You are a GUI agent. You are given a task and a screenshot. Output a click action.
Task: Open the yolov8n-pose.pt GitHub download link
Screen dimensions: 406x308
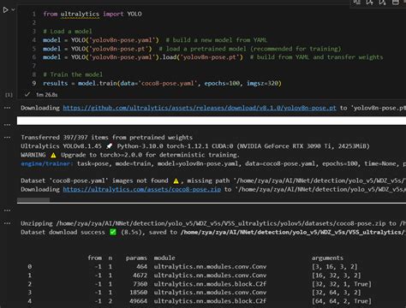[200, 108]
